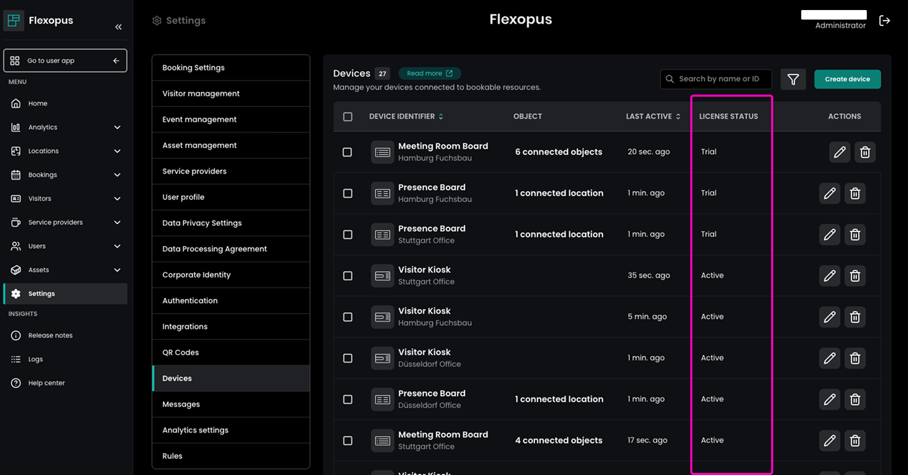Screen dimensions: 908x475
Task: Check the Presence Board Düsseldorf Office row
Action: 347,399
